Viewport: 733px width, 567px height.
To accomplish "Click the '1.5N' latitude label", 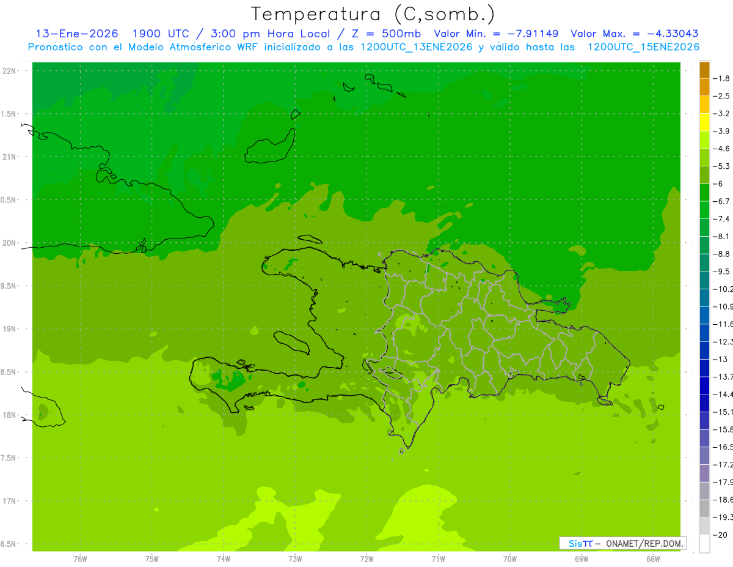I will point(9,114).
